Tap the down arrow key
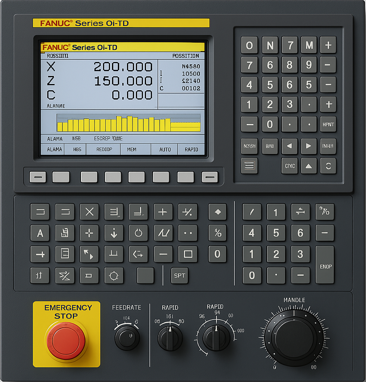The width and height of the screenshot is (366, 382). [x=114, y=233]
